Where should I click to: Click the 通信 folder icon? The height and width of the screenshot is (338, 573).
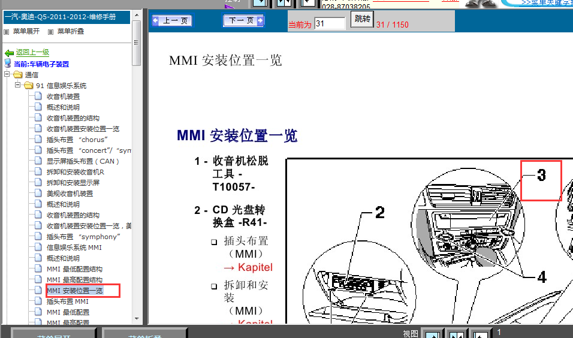pos(17,74)
